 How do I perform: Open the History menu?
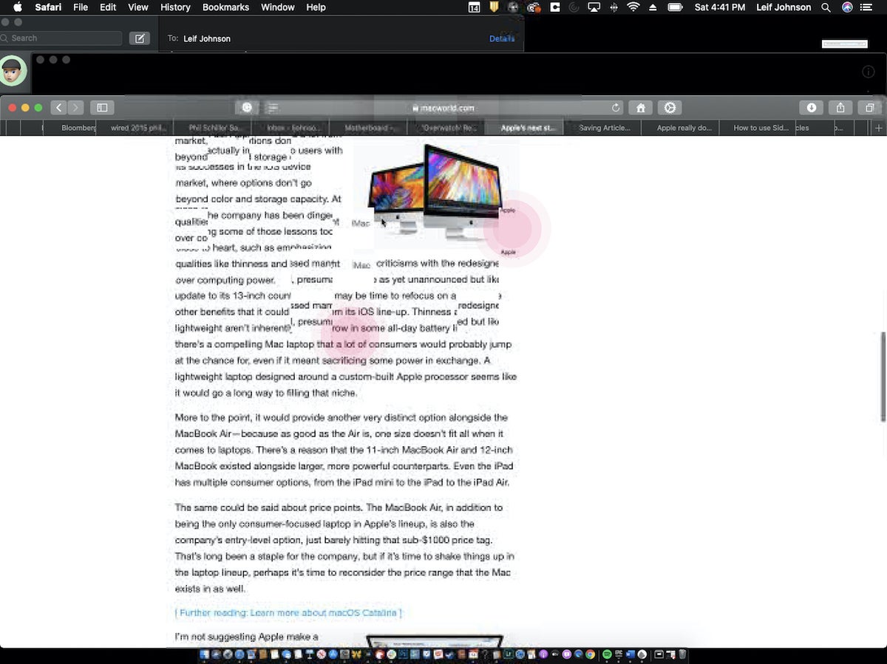175,7
